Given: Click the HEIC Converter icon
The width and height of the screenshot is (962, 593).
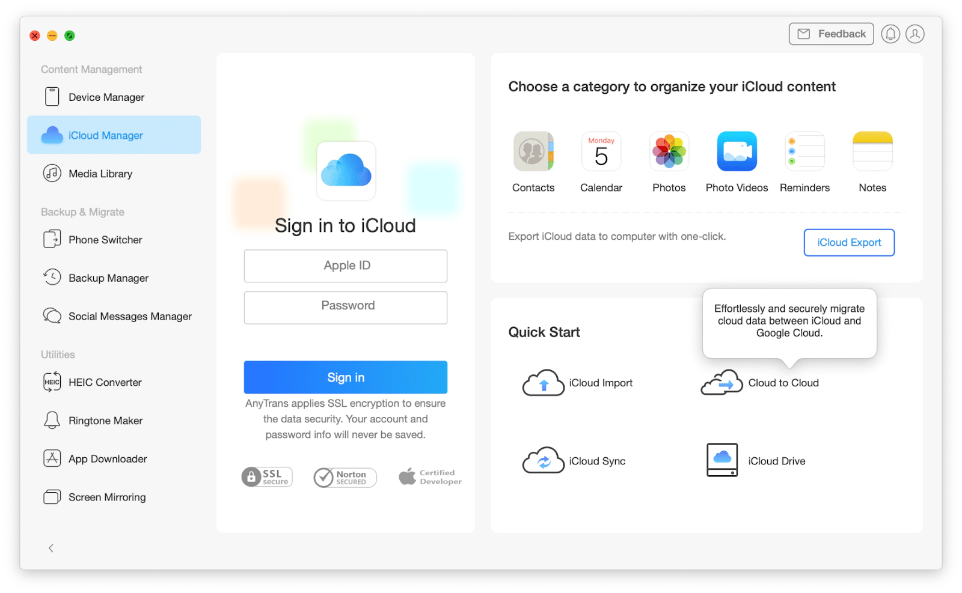Looking at the screenshot, I should [52, 382].
